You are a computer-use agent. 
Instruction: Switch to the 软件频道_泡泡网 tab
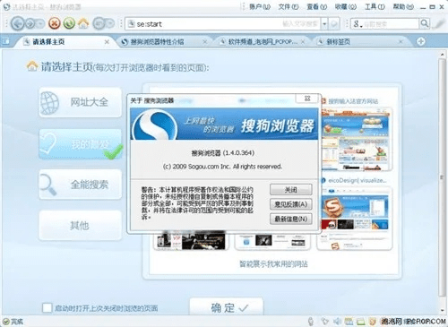coord(262,42)
